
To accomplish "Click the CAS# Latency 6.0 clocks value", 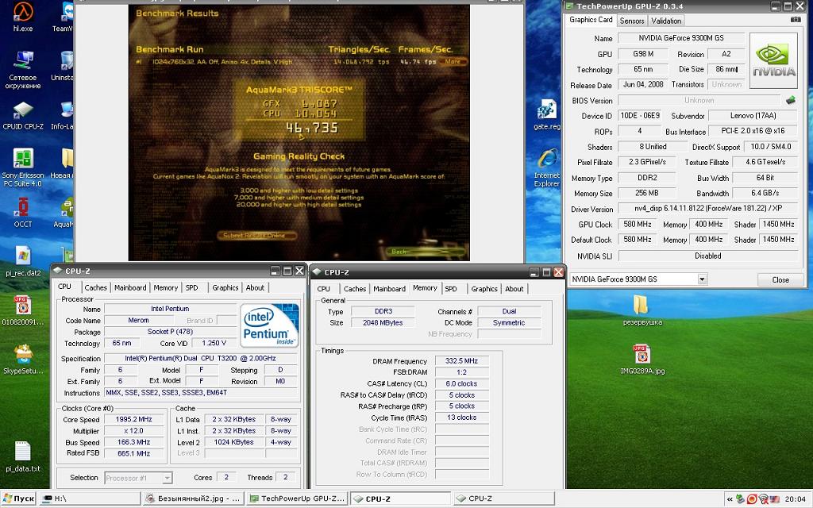I will coord(461,383).
